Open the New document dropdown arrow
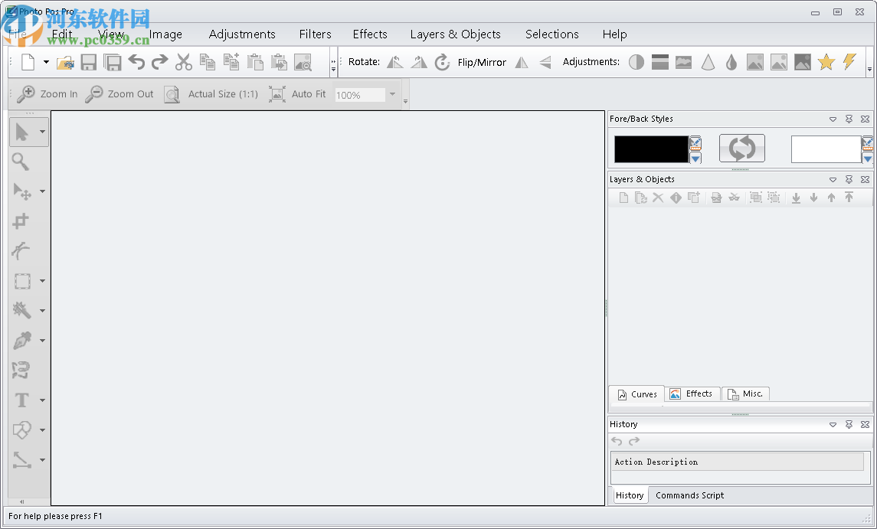This screenshot has height=529, width=877. 44,62
